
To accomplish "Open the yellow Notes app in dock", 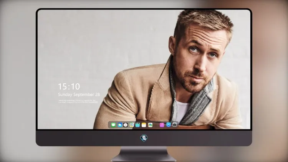I will coord(144,125).
